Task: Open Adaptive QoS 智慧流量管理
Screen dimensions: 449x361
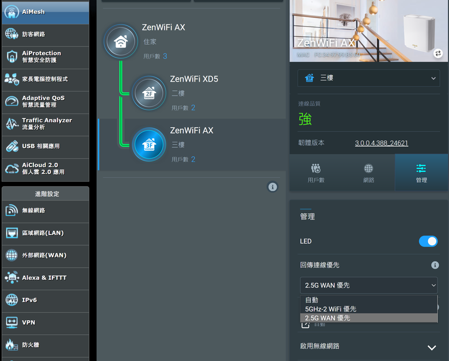Action: tap(45, 102)
